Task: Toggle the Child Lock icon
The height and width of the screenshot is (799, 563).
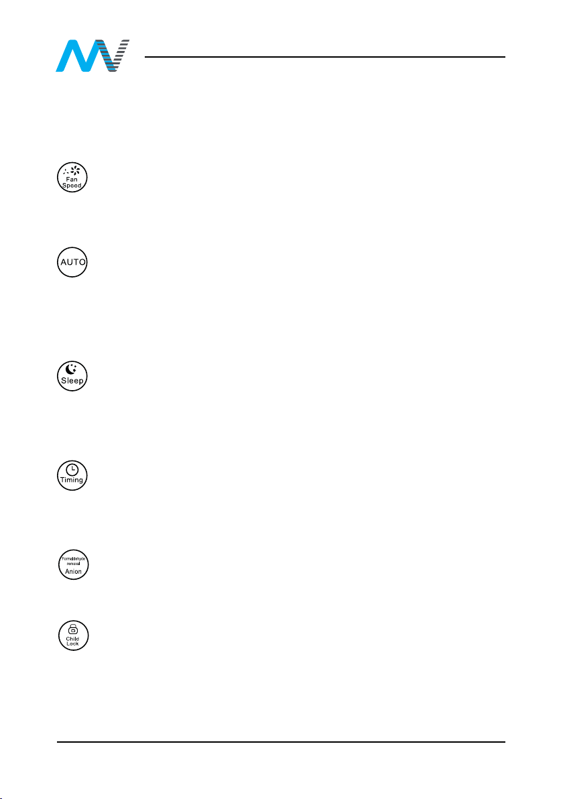Action: [73, 635]
